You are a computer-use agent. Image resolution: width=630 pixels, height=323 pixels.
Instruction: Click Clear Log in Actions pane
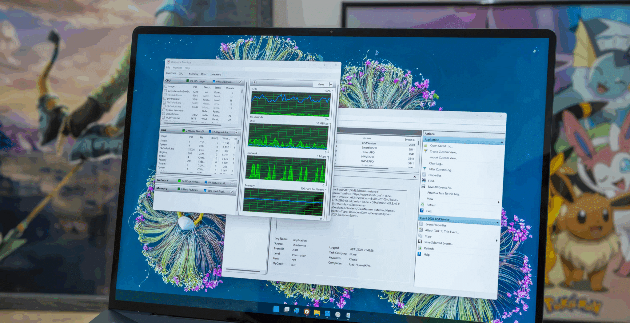pyautogui.click(x=436, y=163)
